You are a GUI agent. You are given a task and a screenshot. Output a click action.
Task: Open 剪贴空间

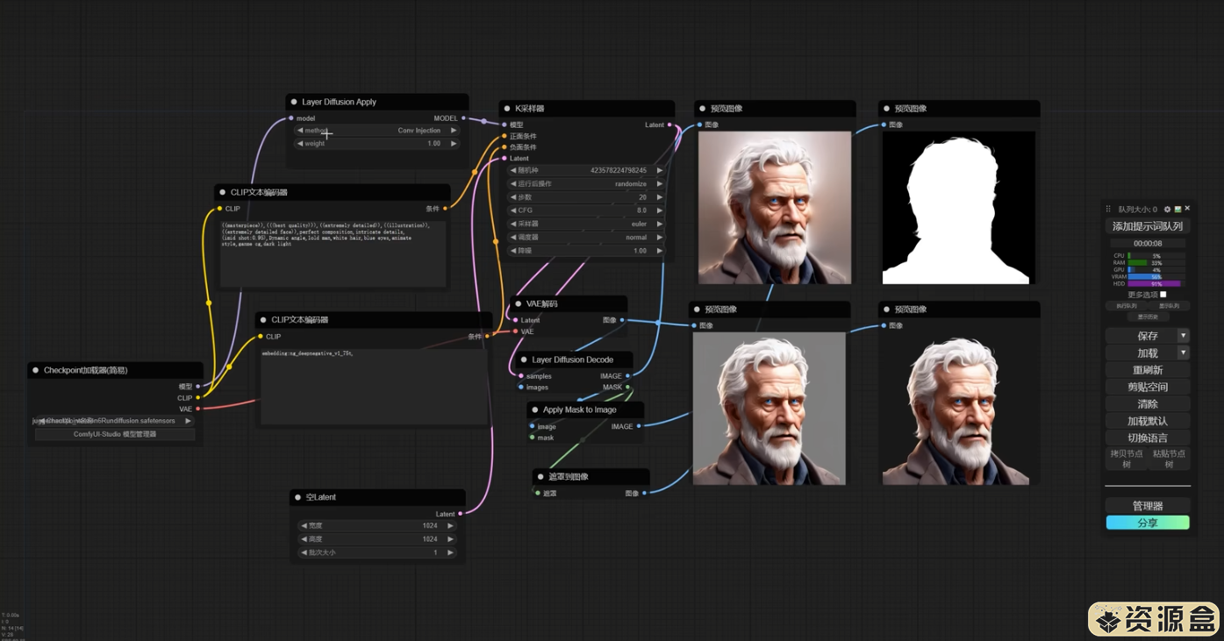click(x=1148, y=387)
